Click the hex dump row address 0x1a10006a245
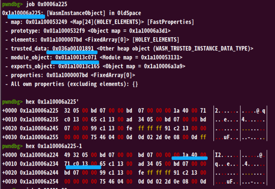 [35, 128]
